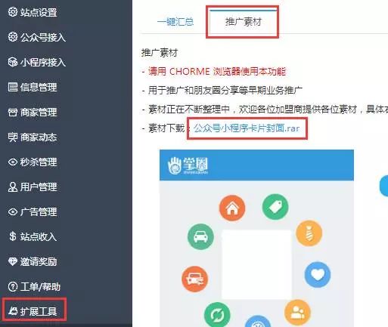The width and height of the screenshot is (388, 327).
Task: Click the green refresh arrows icon
Action: [x=217, y=315]
